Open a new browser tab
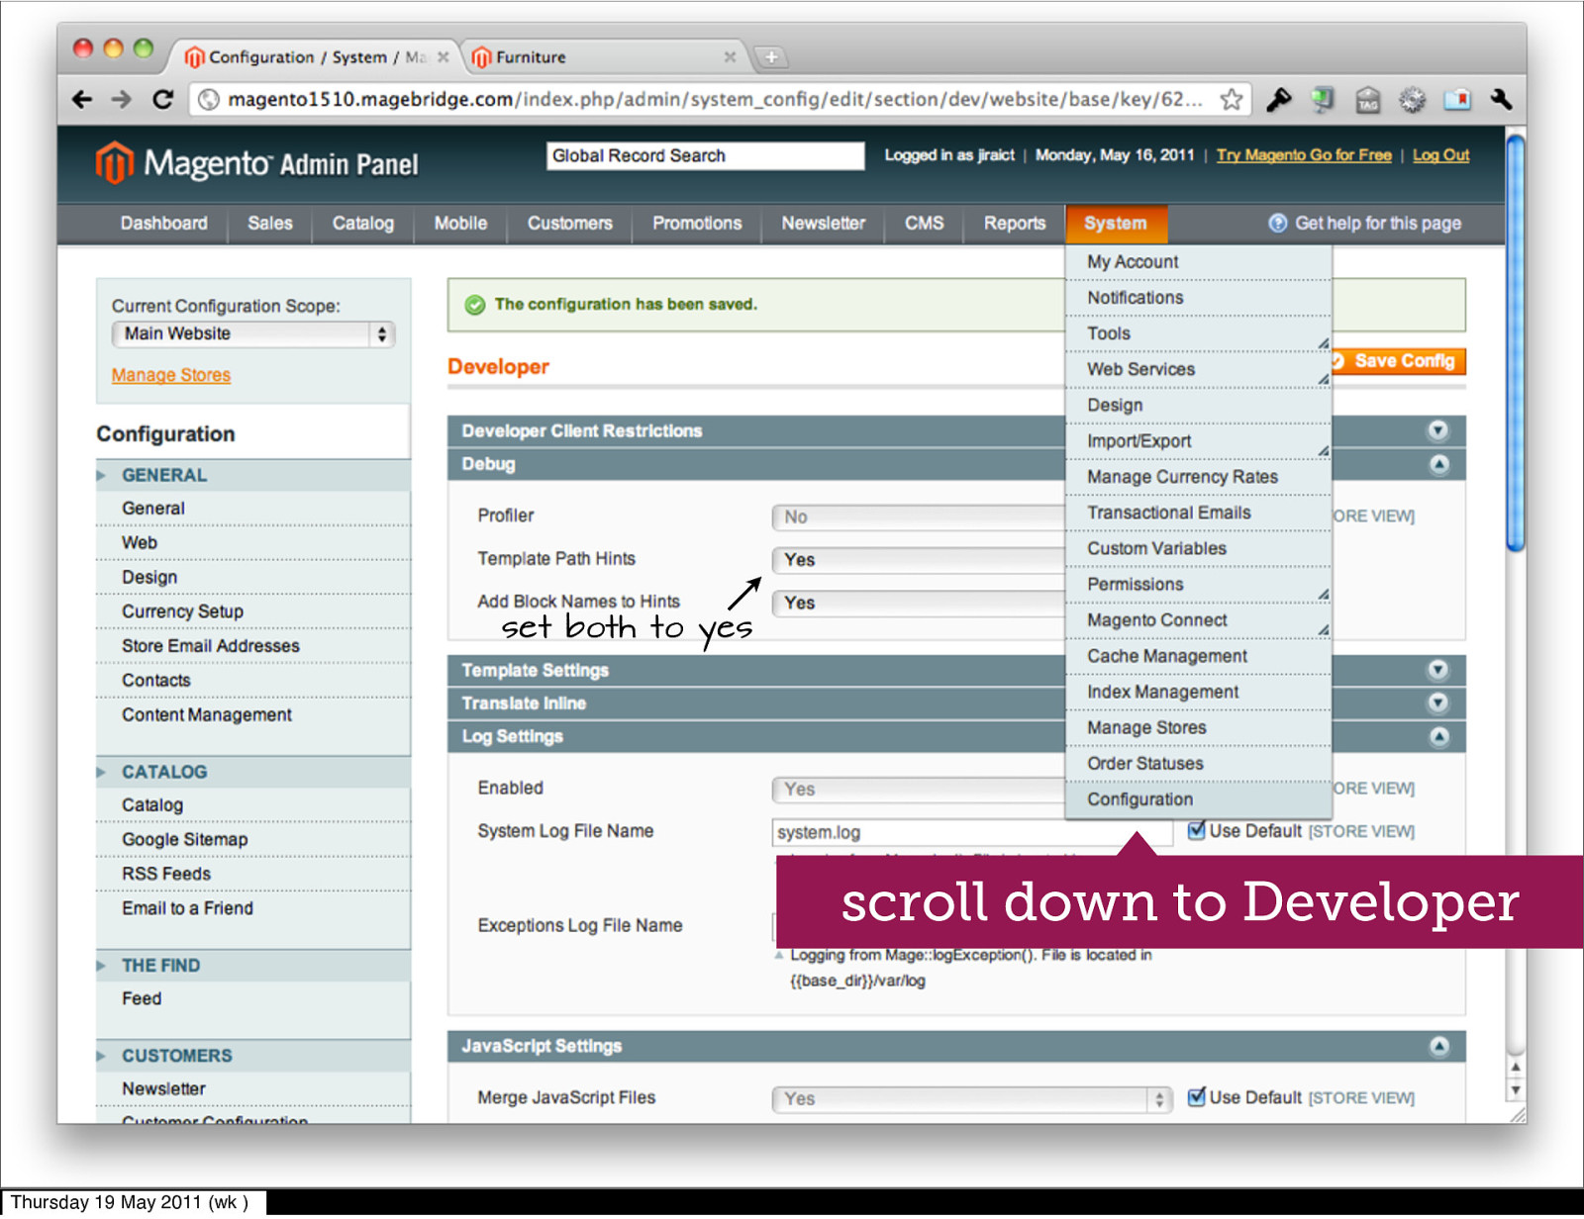The width and height of the screenshot is (1584, 1219). pos(771,57)
